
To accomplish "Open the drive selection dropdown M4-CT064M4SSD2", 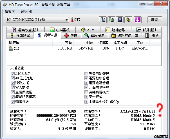I will [37, 20].
